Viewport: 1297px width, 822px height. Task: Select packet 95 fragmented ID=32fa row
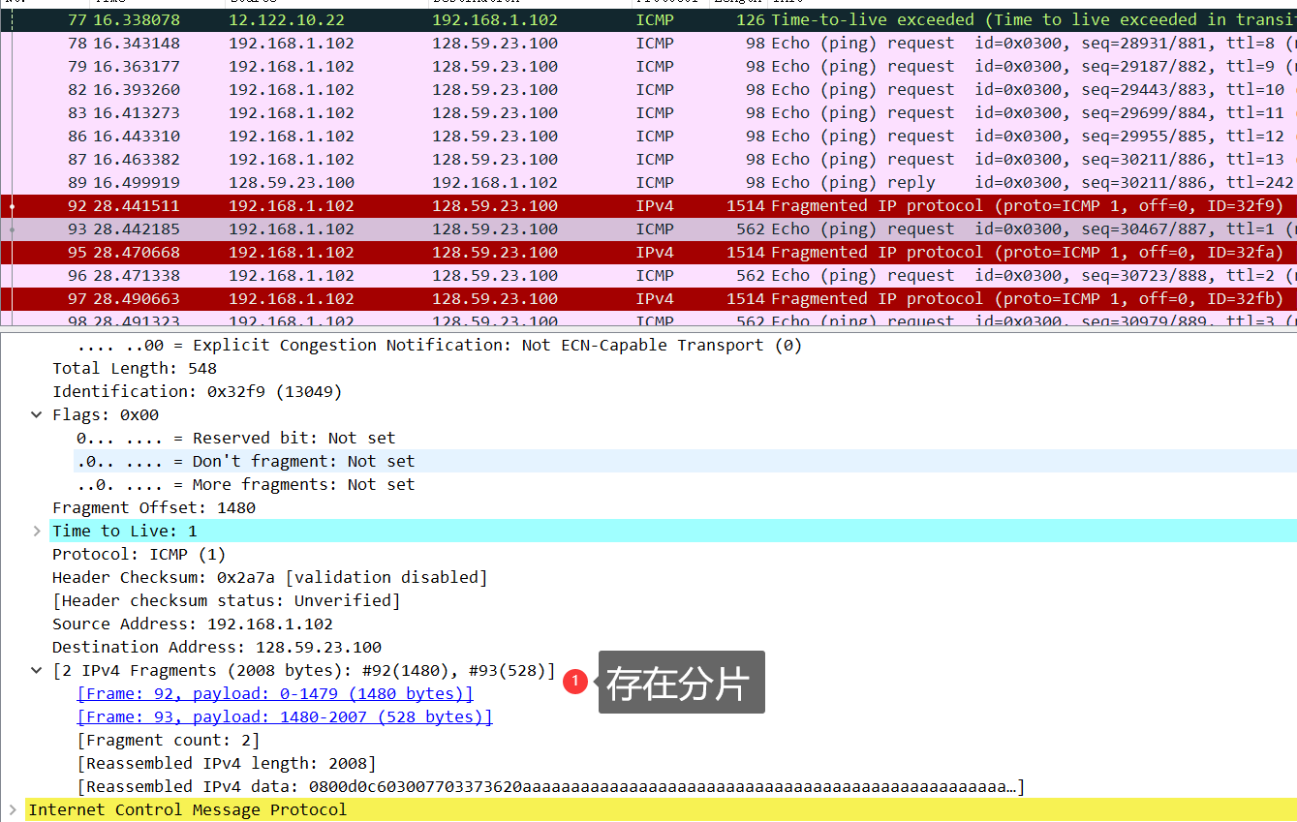coord(648,252)
